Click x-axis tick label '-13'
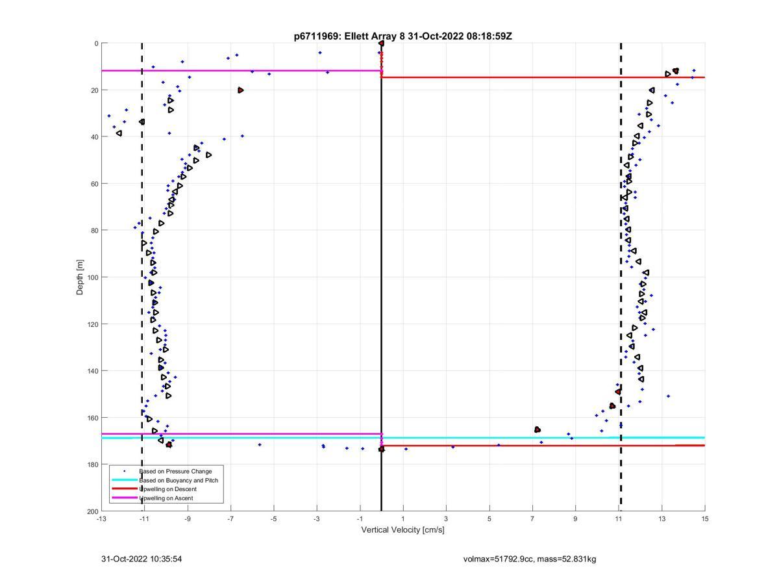 tap(101, 518)
